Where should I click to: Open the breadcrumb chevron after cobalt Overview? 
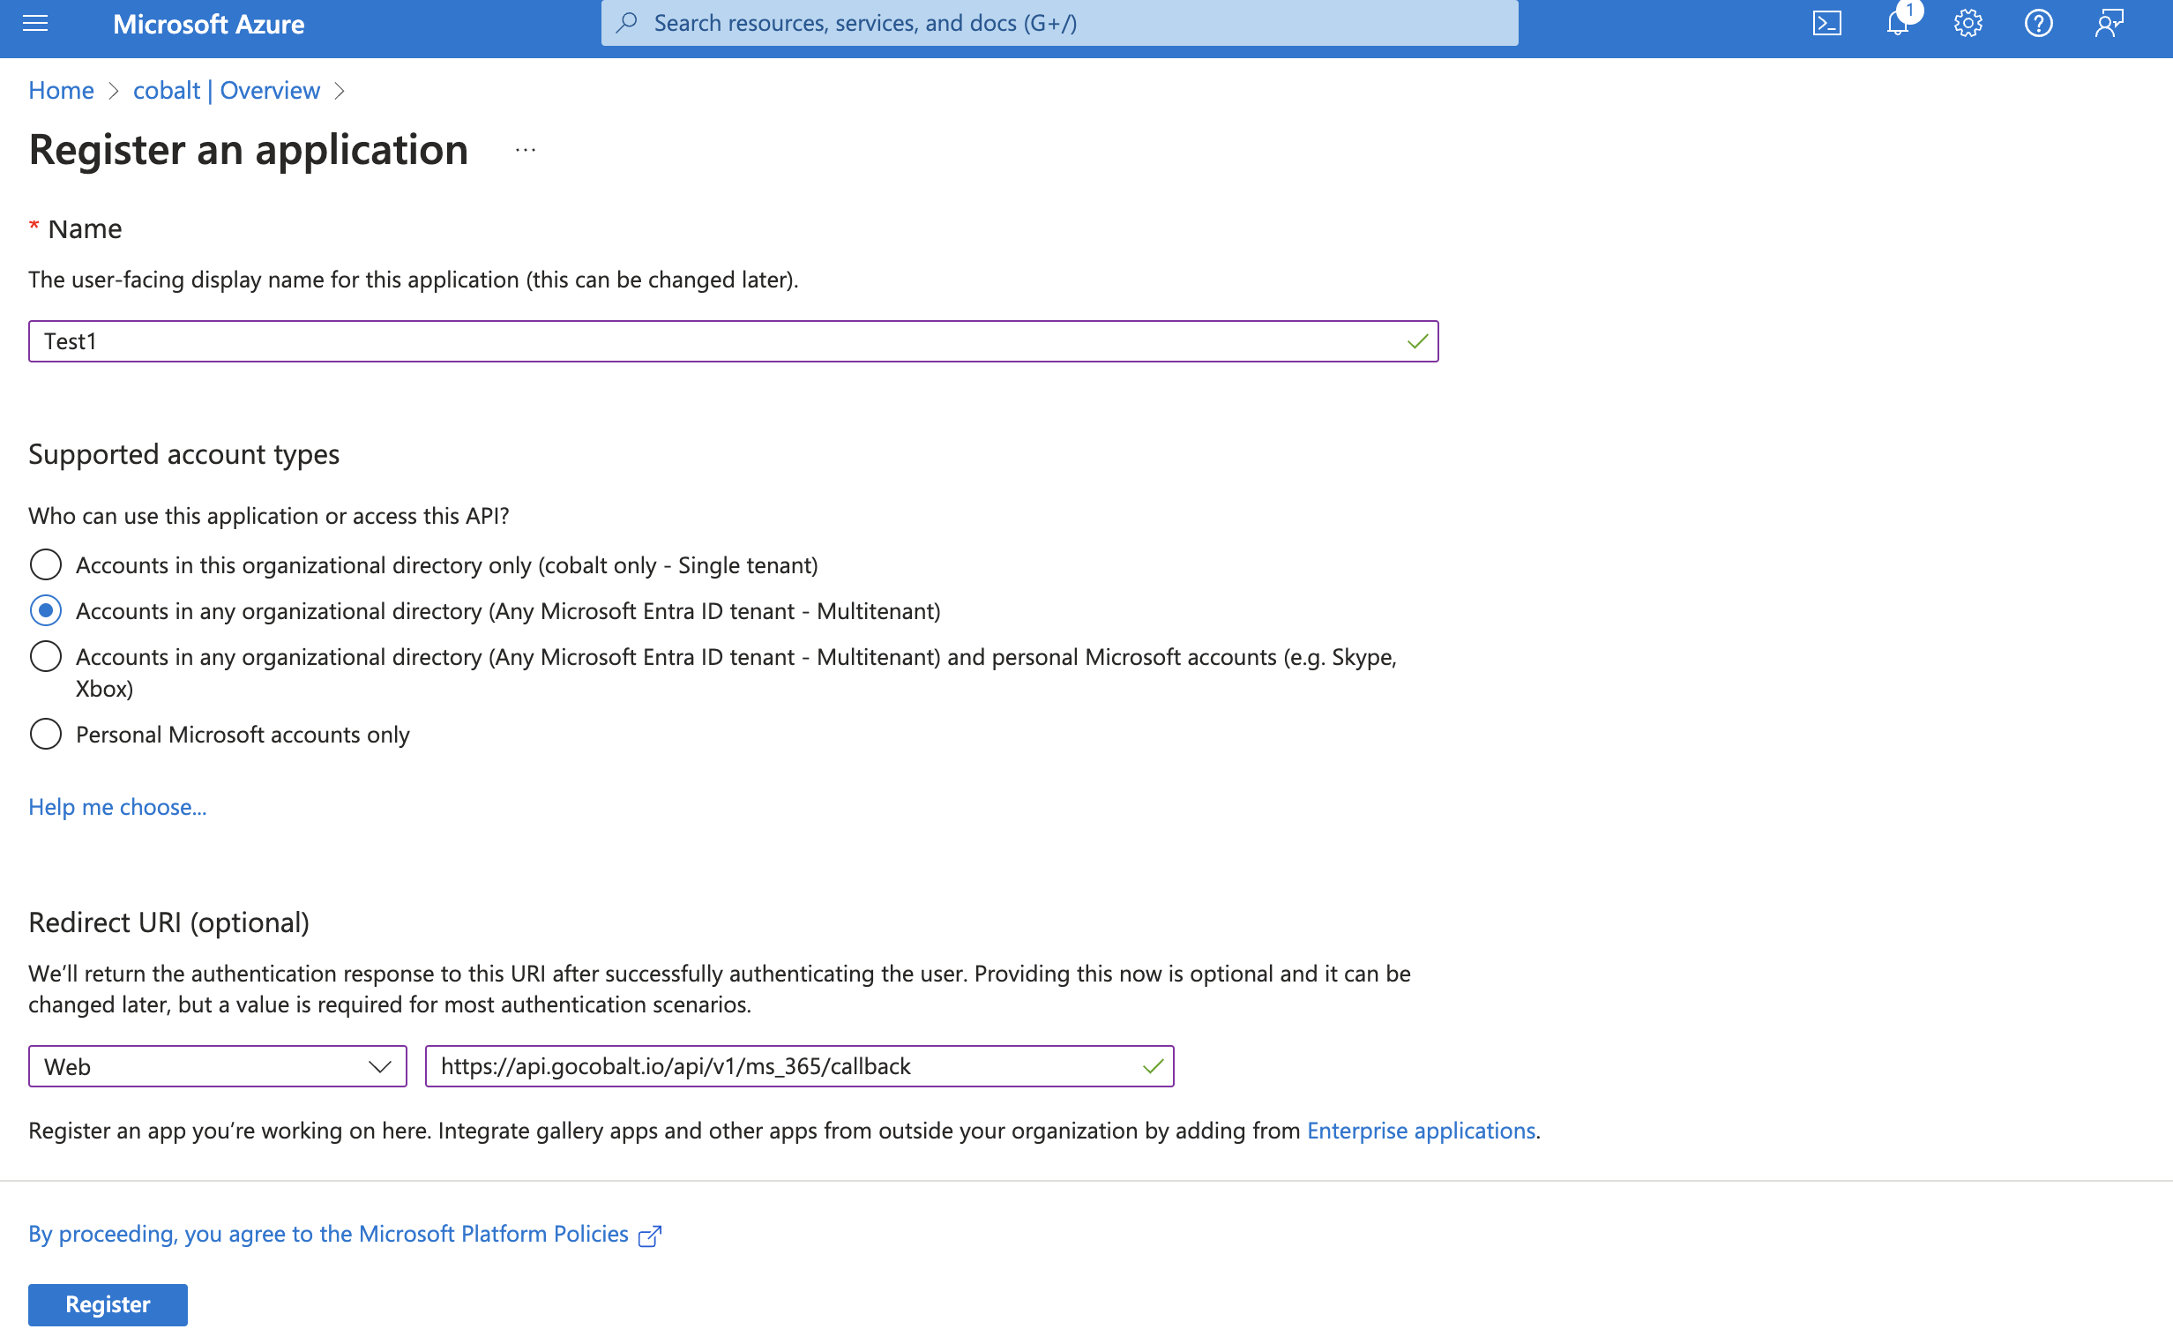[x=340, y=90]
